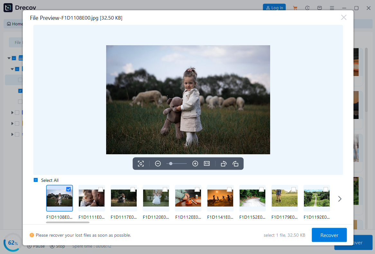Adjust the preview zoom slider

(x=171, y=164)
